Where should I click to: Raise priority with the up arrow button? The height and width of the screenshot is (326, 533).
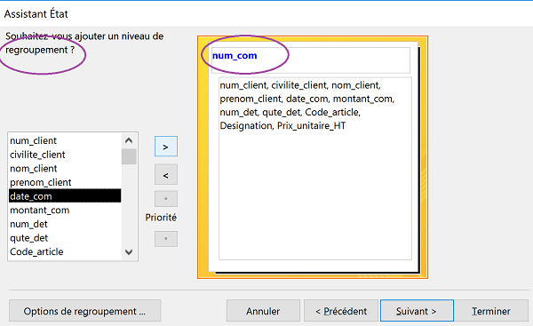pos(166,199)
